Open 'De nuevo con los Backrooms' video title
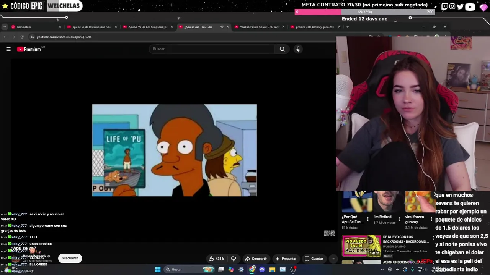This screenshot has width=490, height=275. (406, 239)
